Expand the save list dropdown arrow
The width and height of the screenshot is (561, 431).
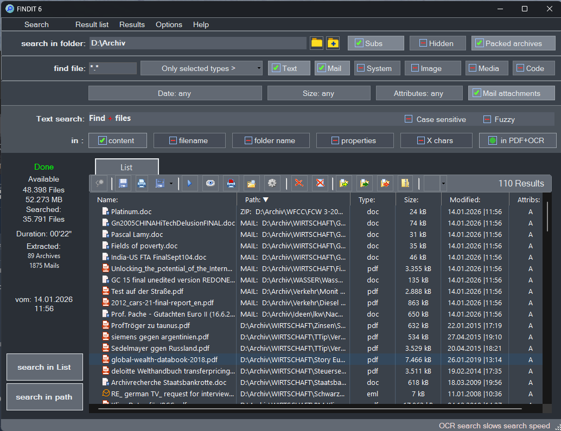pyautogui.click(x=171, y=184)
